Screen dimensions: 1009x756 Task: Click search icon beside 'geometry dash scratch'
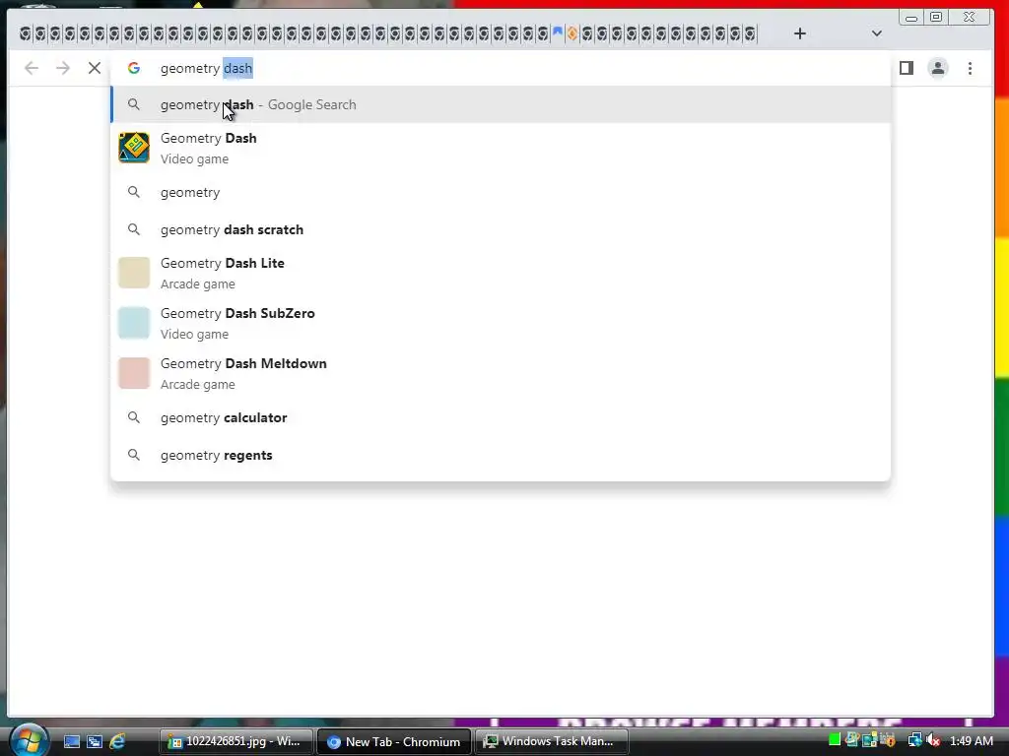tap(133, 228)
